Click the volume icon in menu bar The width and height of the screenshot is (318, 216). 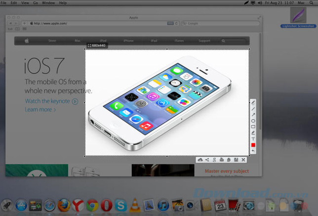[260, 2]
